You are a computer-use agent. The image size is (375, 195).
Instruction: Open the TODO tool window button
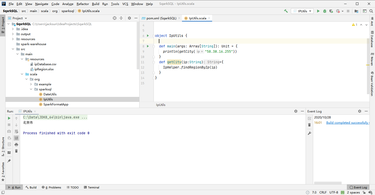pos(72,187)
